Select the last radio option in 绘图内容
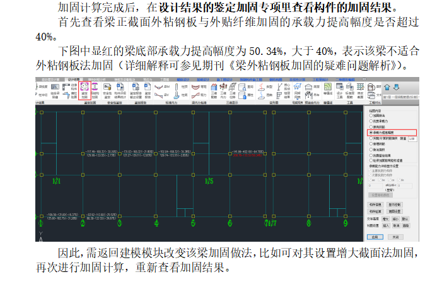The width and height of the screenshot is (442, 284). (x=386, y=160)
